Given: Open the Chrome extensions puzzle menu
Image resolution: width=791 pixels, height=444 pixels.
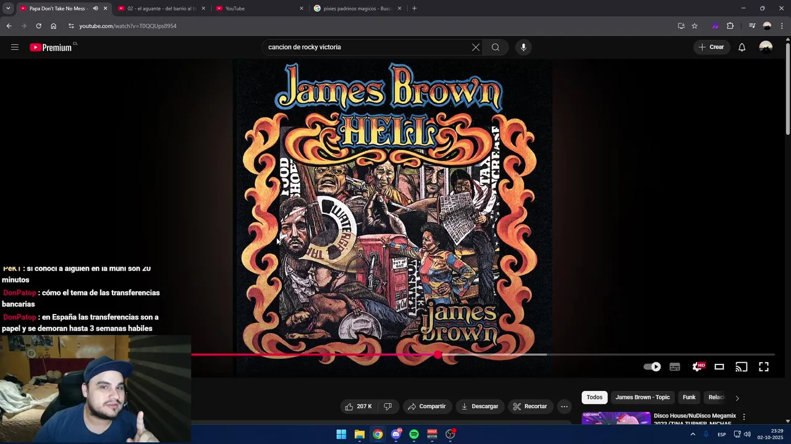Looking at the screenshot, I should coord(730,26).
